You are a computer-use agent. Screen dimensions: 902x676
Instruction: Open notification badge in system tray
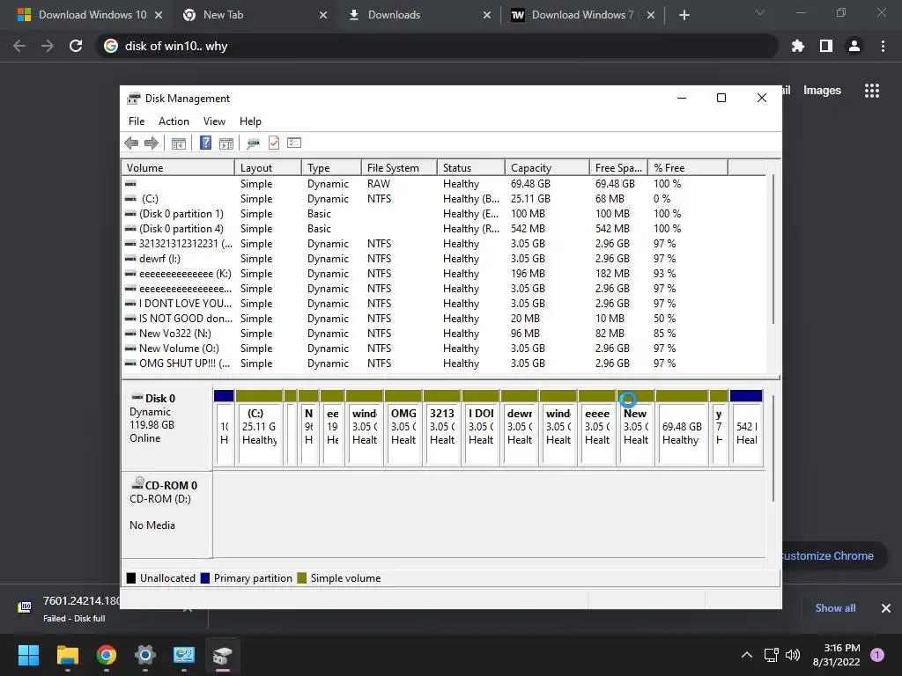pos(877,655)
